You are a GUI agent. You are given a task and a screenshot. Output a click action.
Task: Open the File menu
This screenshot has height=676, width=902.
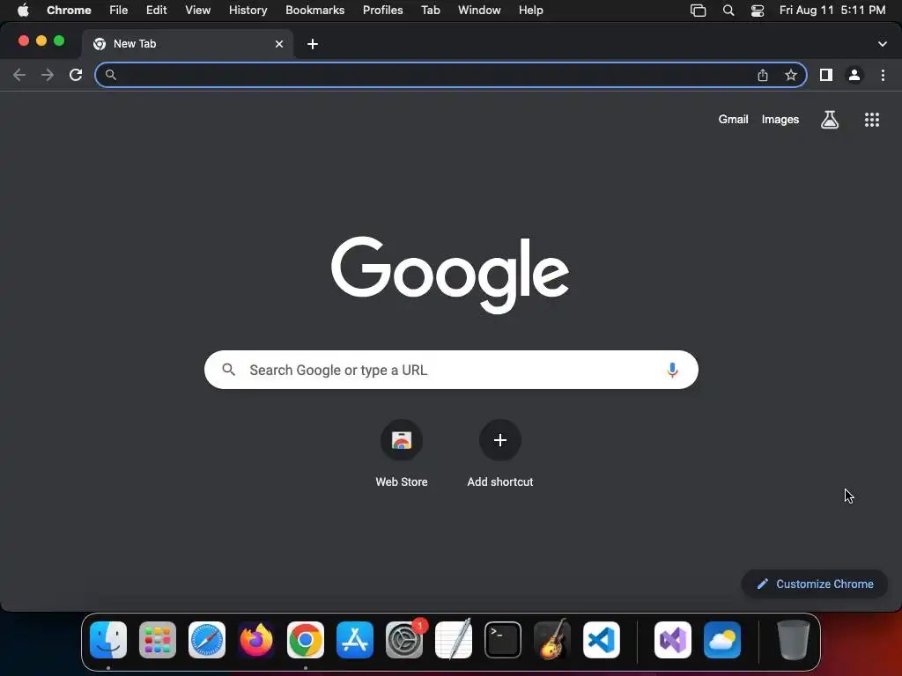[119, 11]
